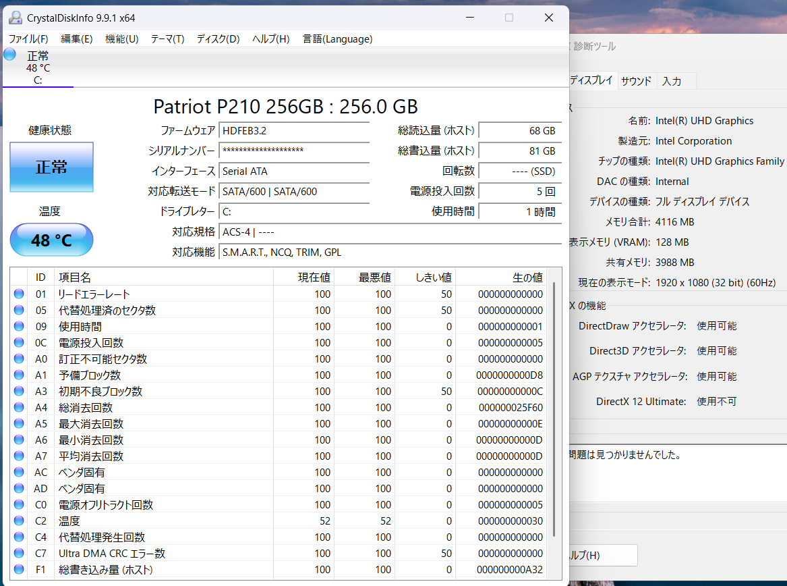Click the 現在値 column header

[x=303, y=277]
